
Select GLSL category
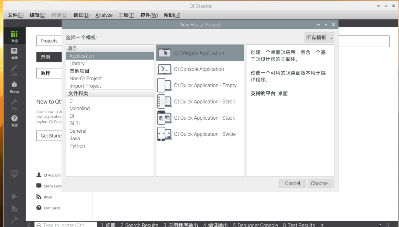(110, 123)
